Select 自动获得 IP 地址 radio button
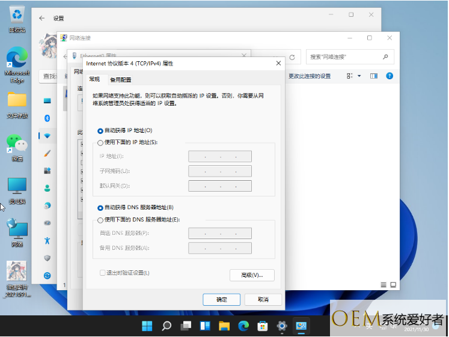The height and width of the screenshot is (337, 449). [100, 130]
